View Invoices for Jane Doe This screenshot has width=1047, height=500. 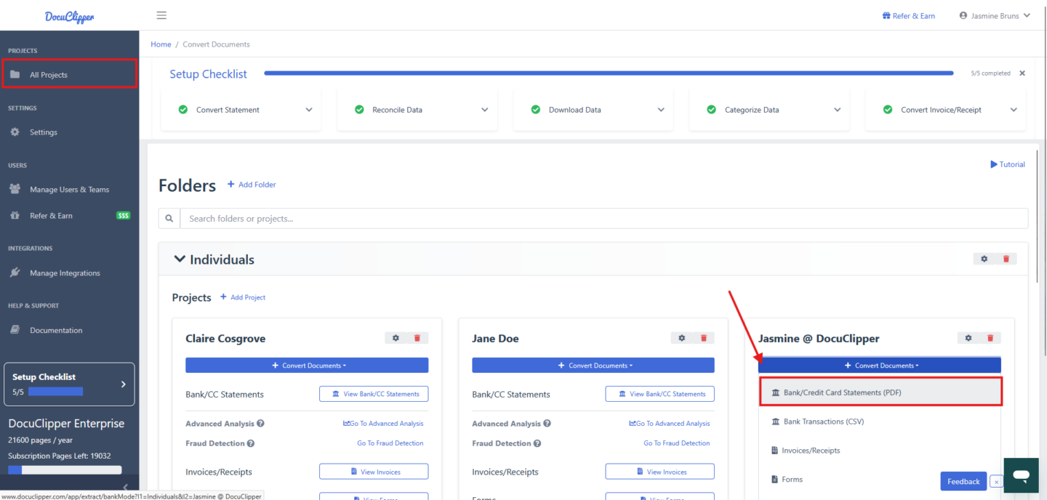coord(660,472)
